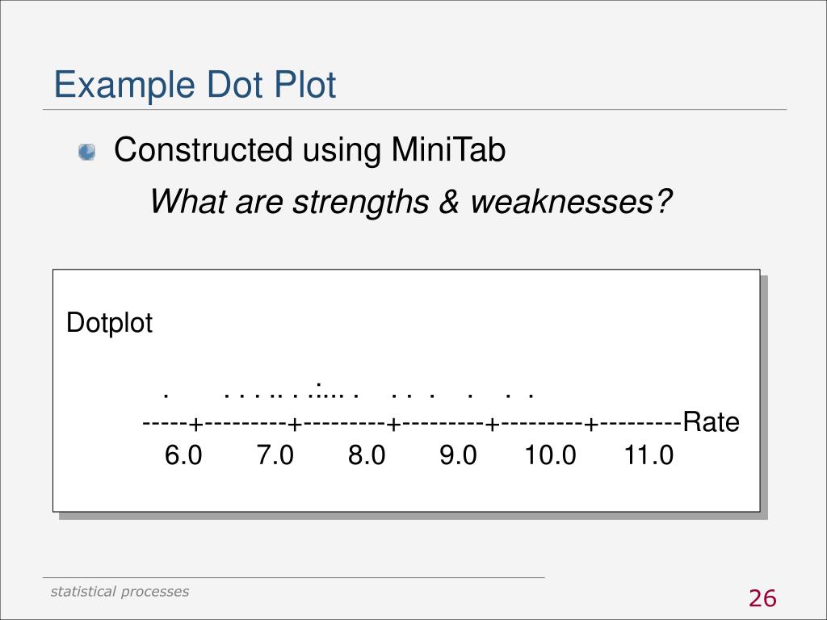Viewport: 827px width, 620px height.
Task: Select the 'Example Dot Plot' title
Action: pyautogui.click(x=195, y=85)
